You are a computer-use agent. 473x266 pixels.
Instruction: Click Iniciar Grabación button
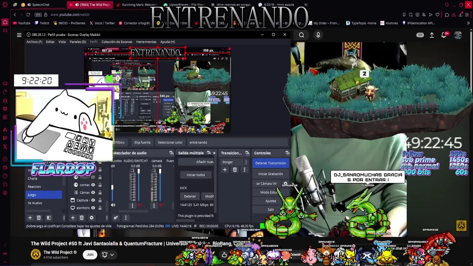[270, 174]
